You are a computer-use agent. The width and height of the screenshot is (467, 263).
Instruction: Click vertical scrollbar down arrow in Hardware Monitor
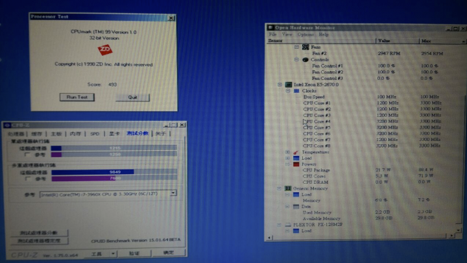(459, 230)
